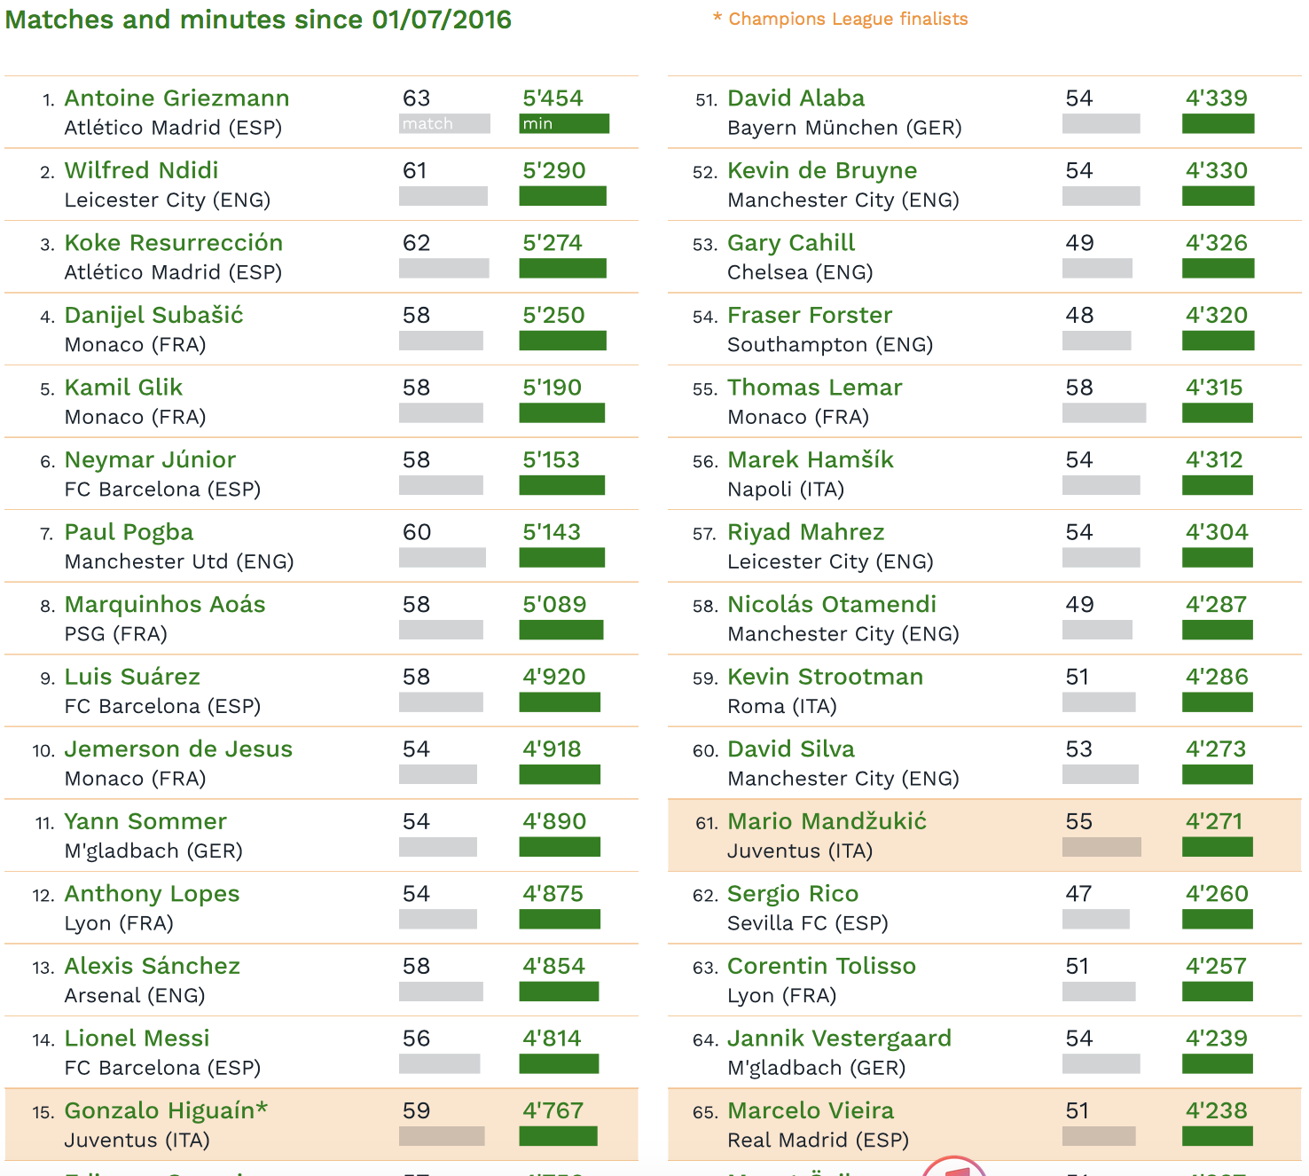This screenshot has height=1176, width=1309.
Task: Open Fraser Forster player link
Action: click(x=810, y=316)
